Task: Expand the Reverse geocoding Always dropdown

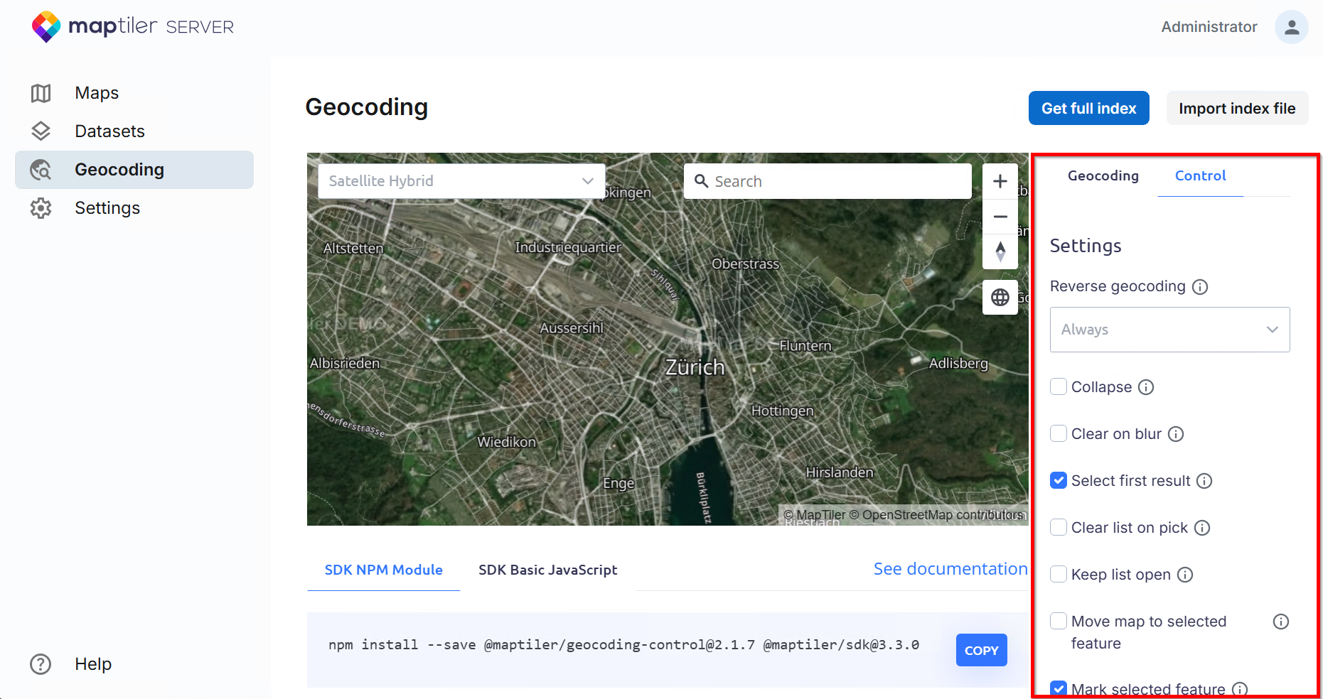Action: coord(1169,330)
